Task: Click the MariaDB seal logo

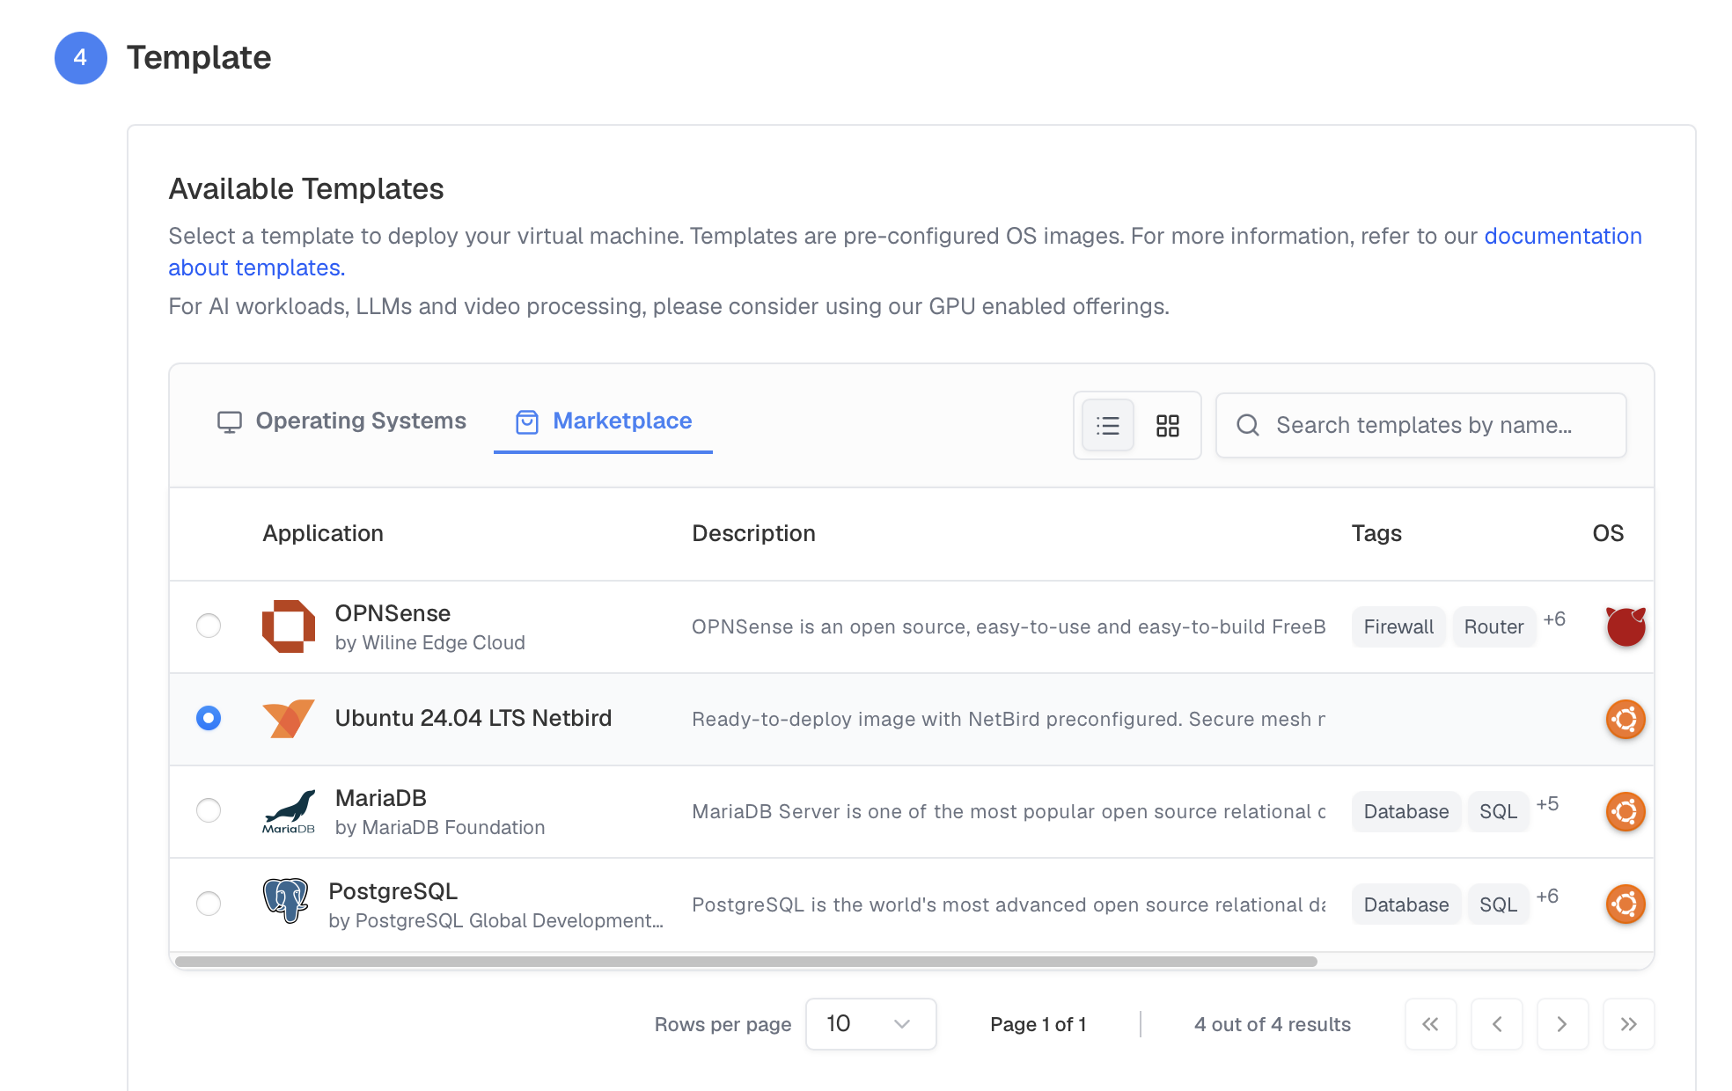Action: point(289,811)
